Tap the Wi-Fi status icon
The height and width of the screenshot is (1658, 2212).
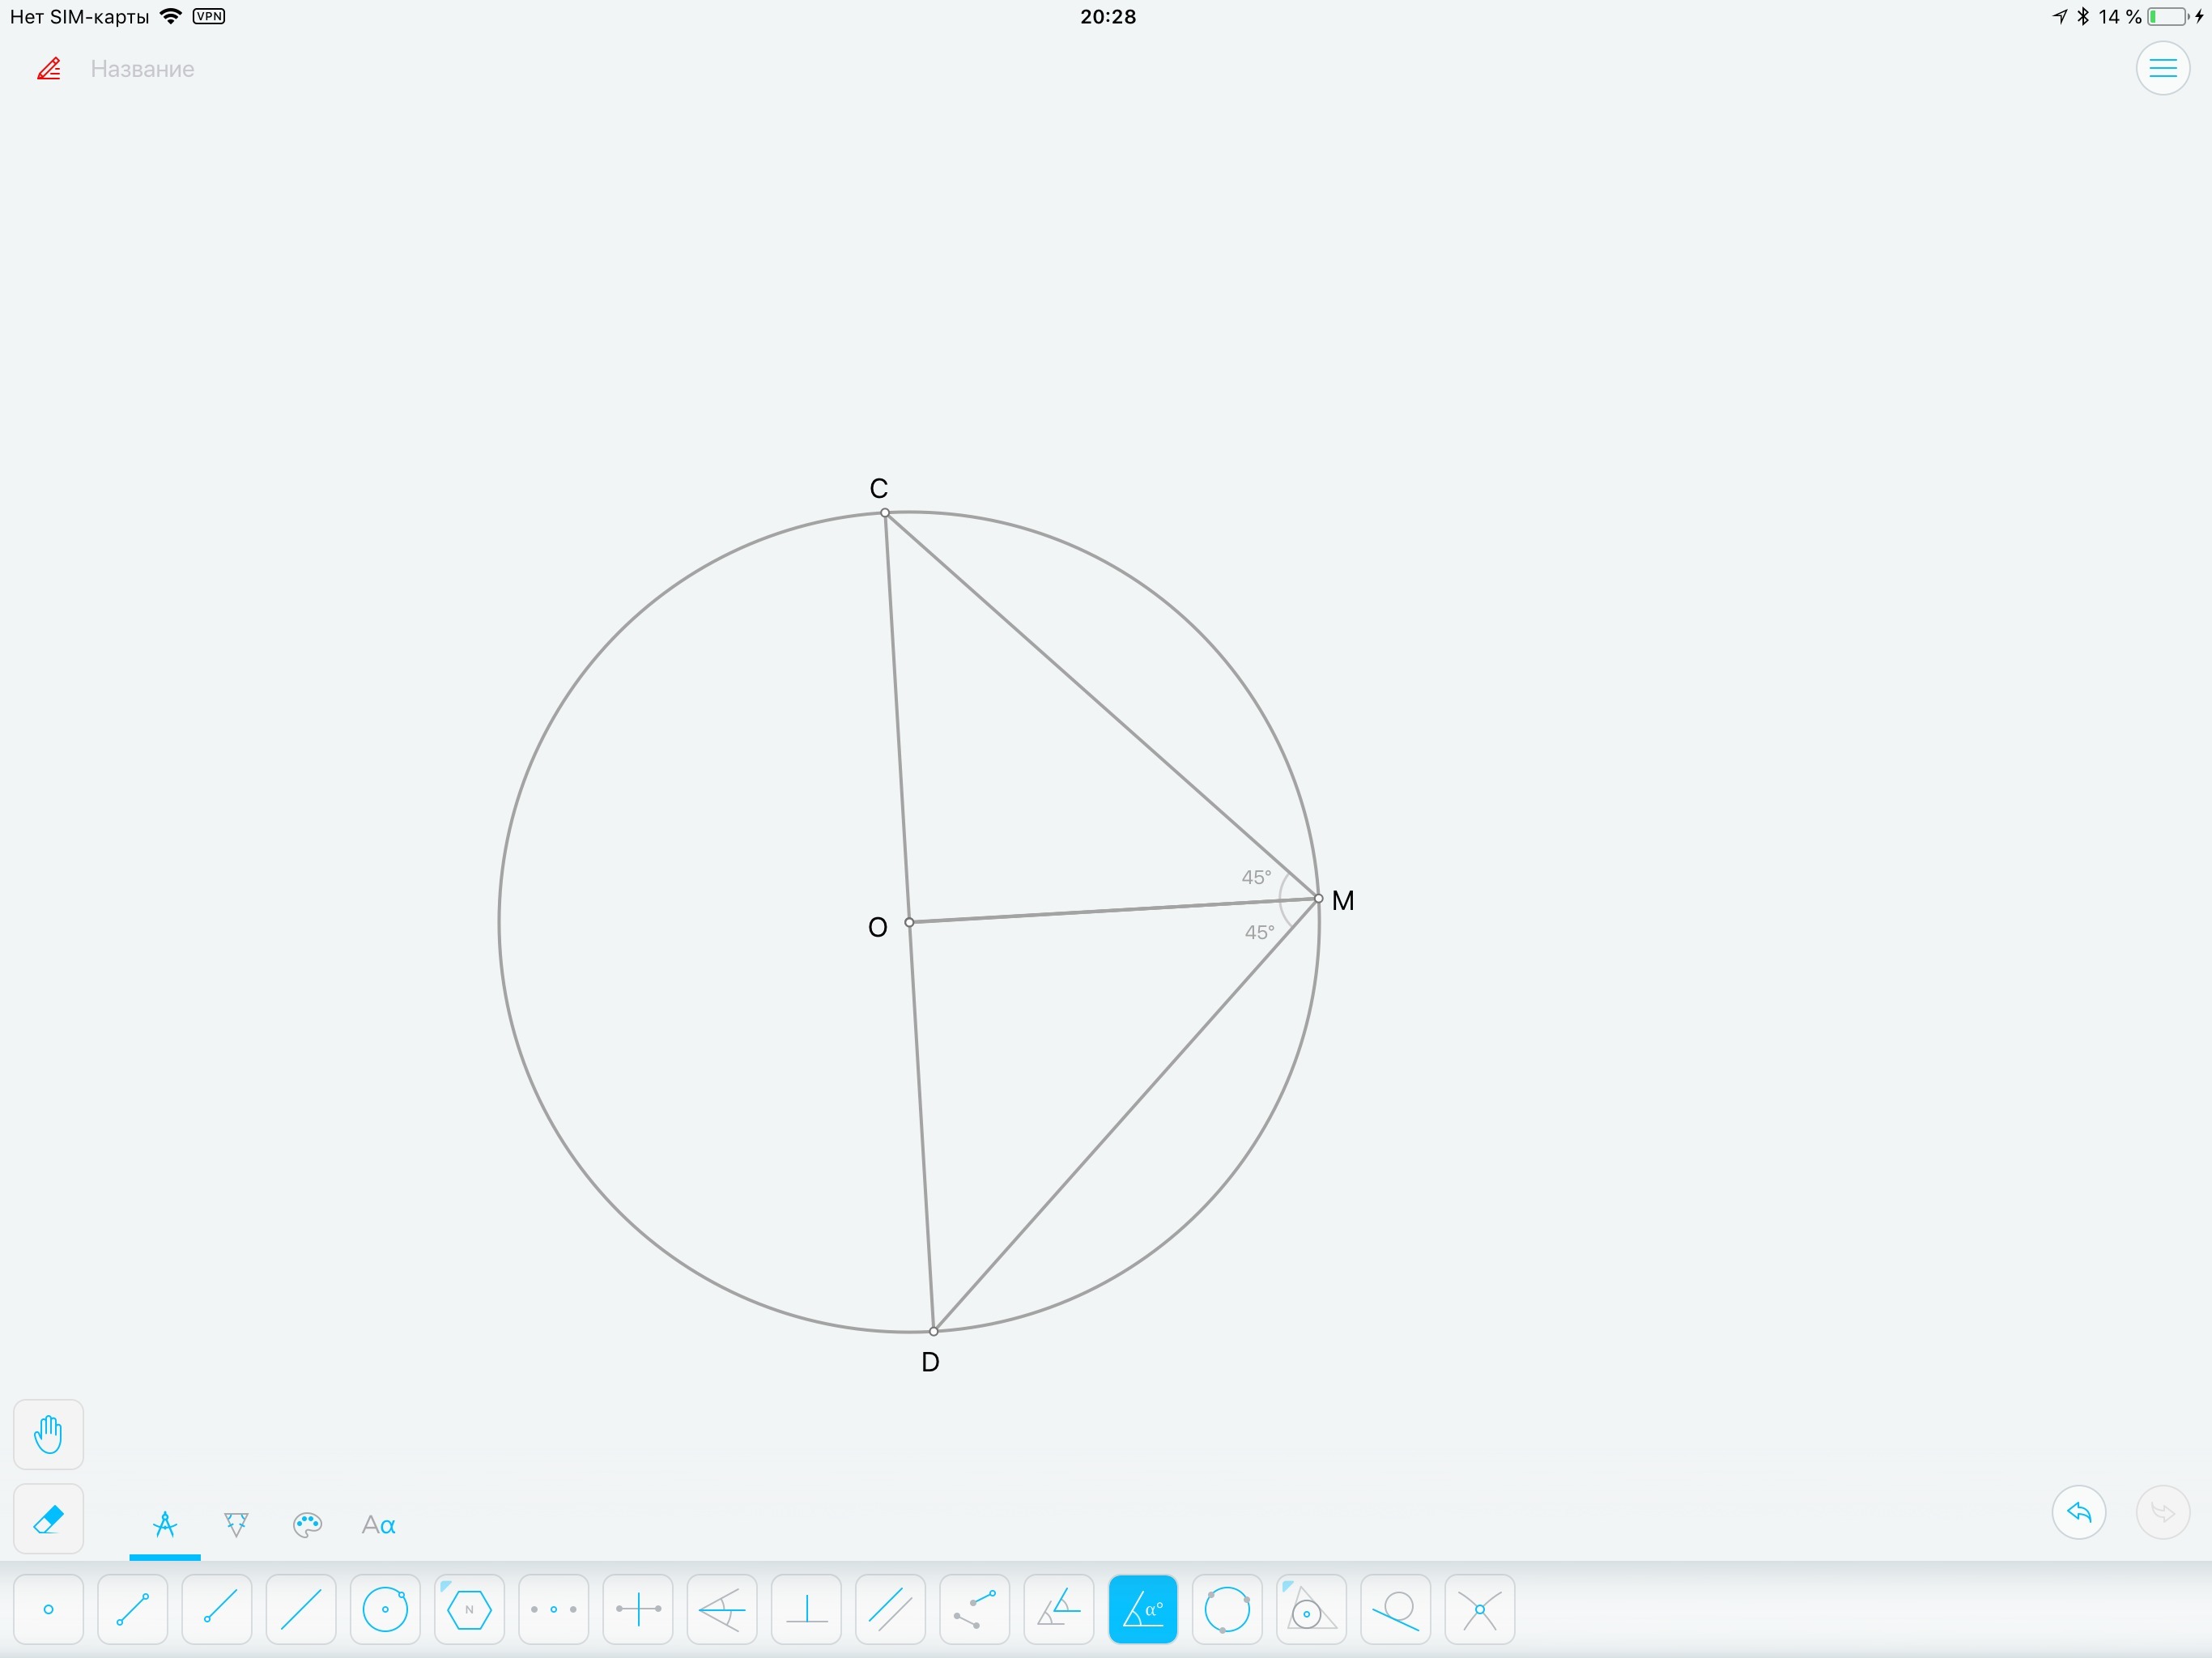point(171,16)
